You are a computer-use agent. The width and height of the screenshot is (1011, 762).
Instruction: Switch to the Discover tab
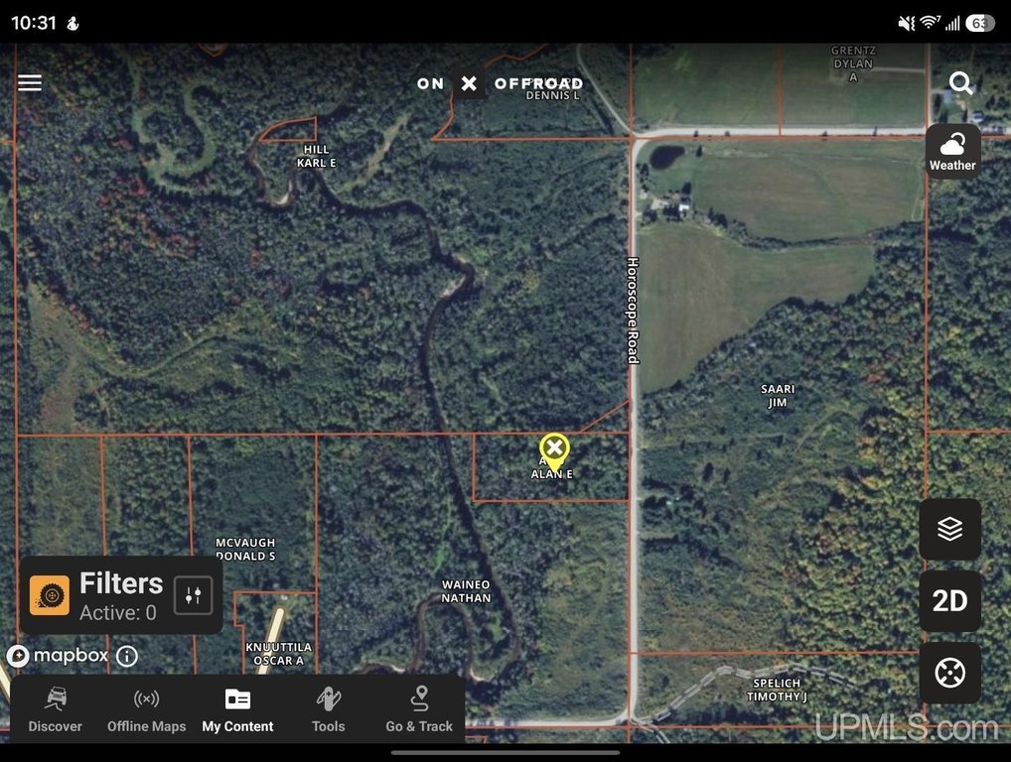[x=56, y=709]
